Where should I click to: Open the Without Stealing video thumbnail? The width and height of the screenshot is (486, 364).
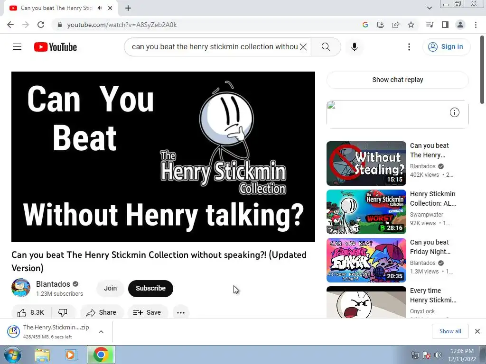[366, 164]
